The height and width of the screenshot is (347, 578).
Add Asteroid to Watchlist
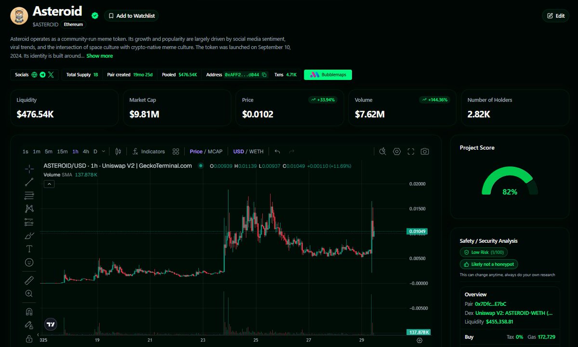tap(131, 16)
